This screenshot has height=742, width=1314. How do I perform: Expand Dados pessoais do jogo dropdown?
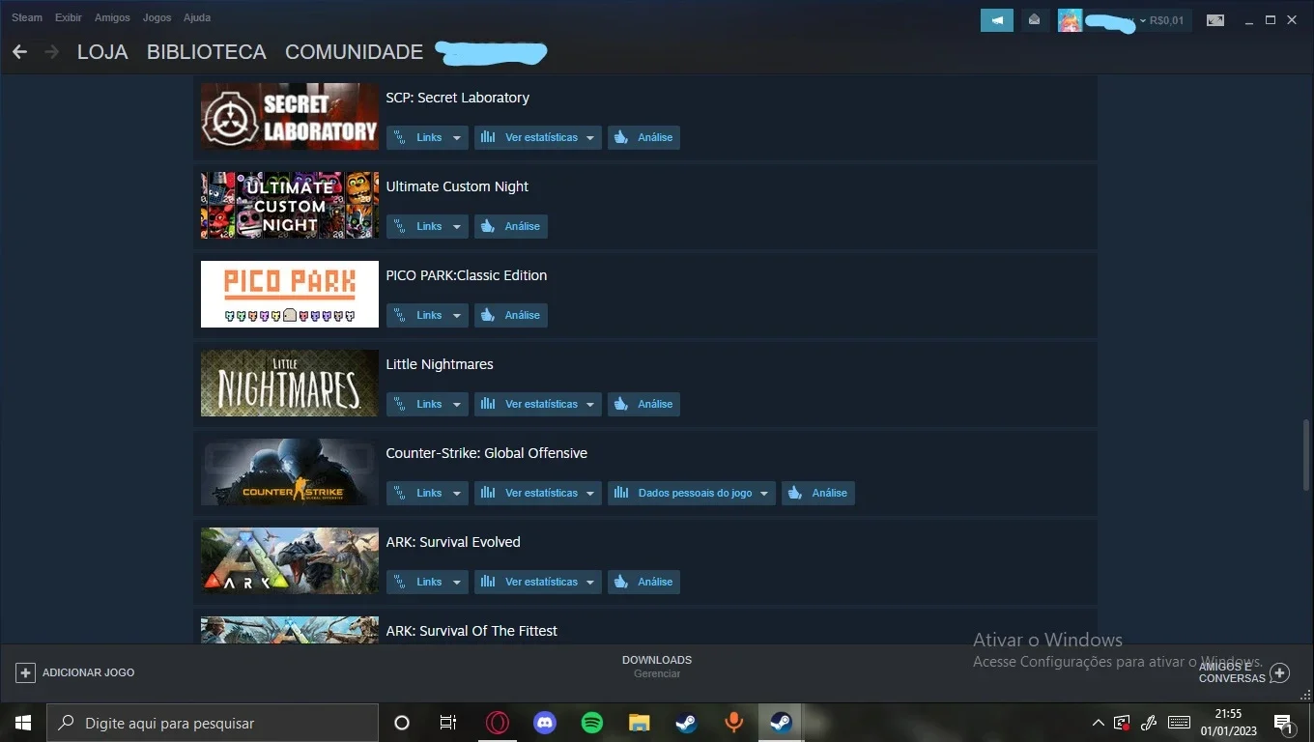pos(692,493)
